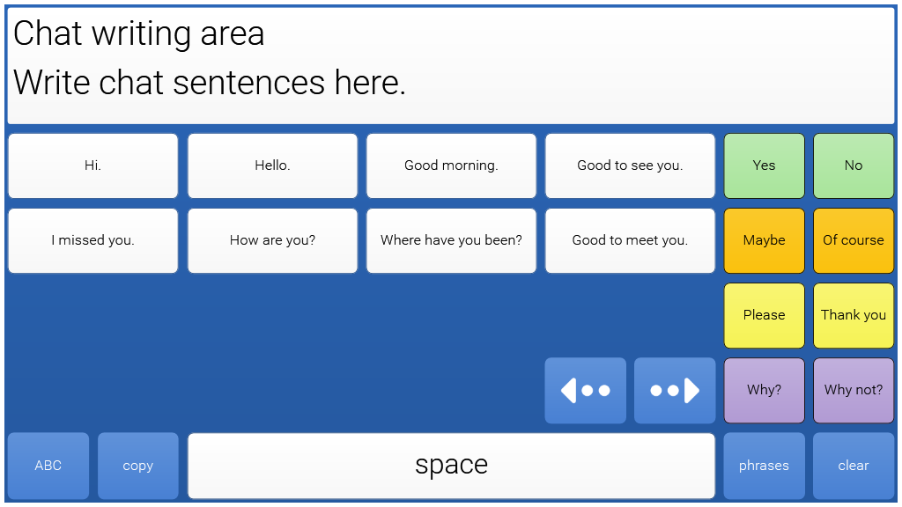Viewport: 902px width, 507px height.
Task: Select the 'Hi.' phrase button
Action: point(92,165)
